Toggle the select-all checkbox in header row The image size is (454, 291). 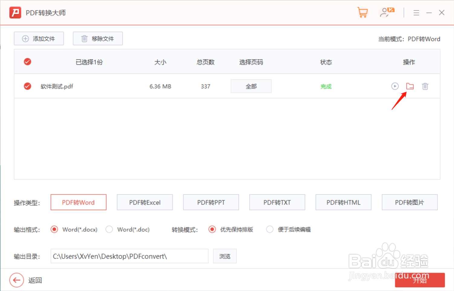tap(28, 61)
